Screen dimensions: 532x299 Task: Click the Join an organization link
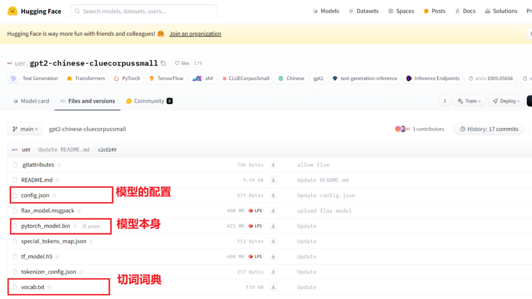click(195, 33)
